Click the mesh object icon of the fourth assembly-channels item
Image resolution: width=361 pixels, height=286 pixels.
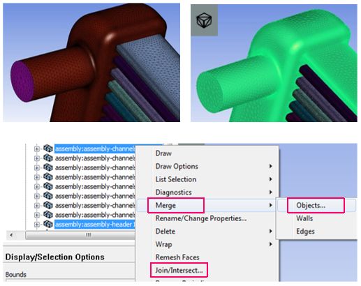[48, 177]
